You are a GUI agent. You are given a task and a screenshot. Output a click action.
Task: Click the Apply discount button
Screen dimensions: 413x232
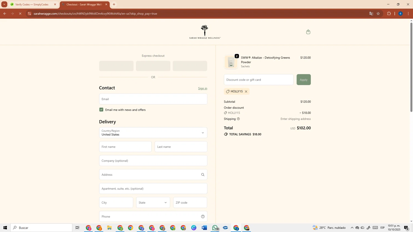tap(304, 80)
